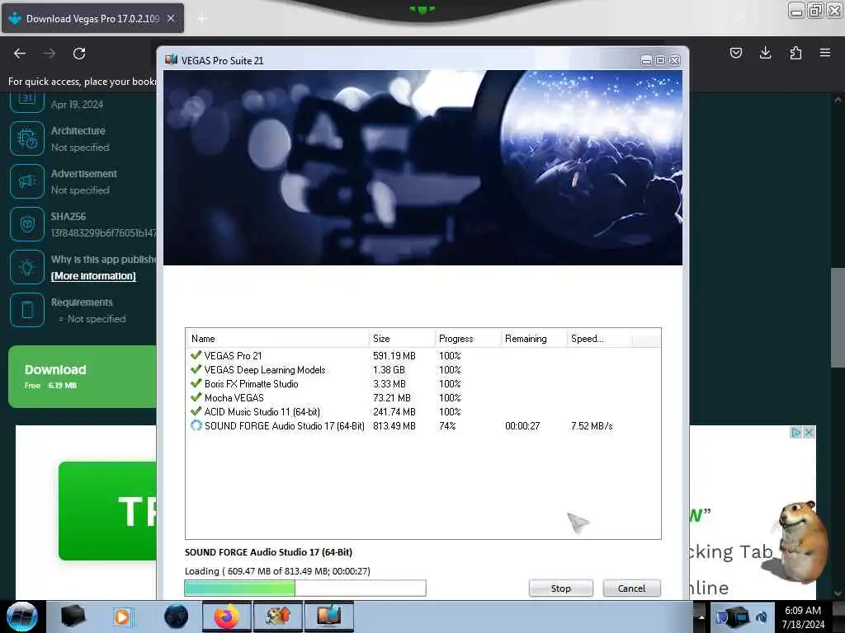The image size is (845, 633).
Task: Click the browser page vertical scrollbar thumb
Action: pos(838,317)
